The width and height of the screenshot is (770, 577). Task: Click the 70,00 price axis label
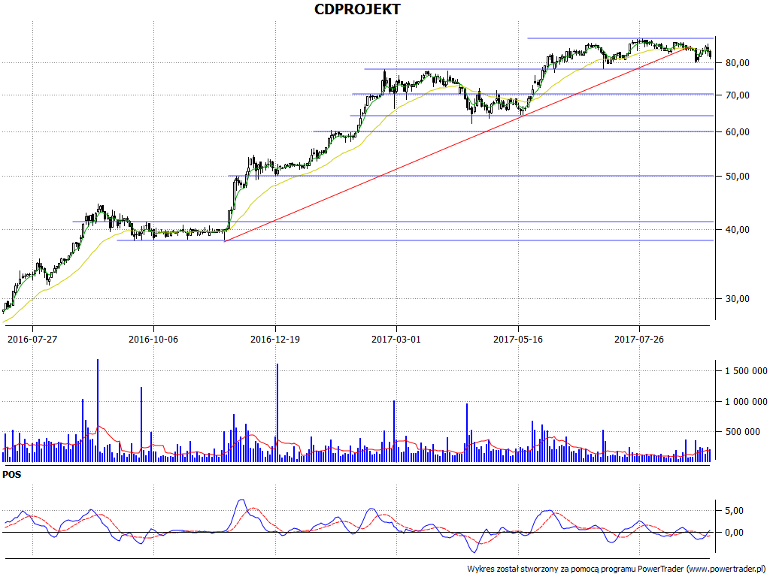(x=737, y=95)
